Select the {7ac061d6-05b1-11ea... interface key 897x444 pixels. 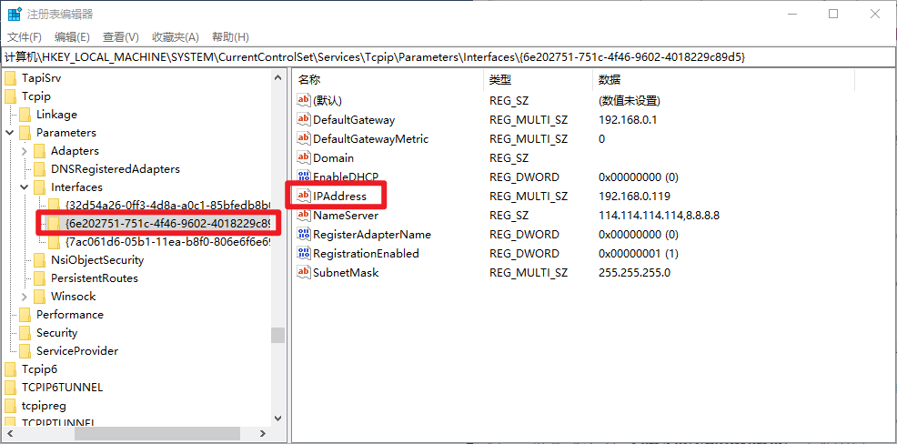tap(167, 242)
